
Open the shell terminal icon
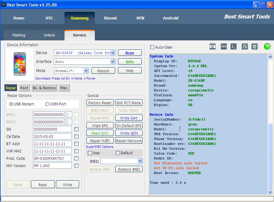(x=234, y=46)
